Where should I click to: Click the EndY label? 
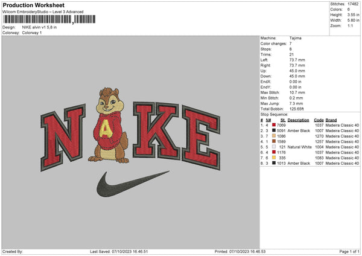(265, 87)
